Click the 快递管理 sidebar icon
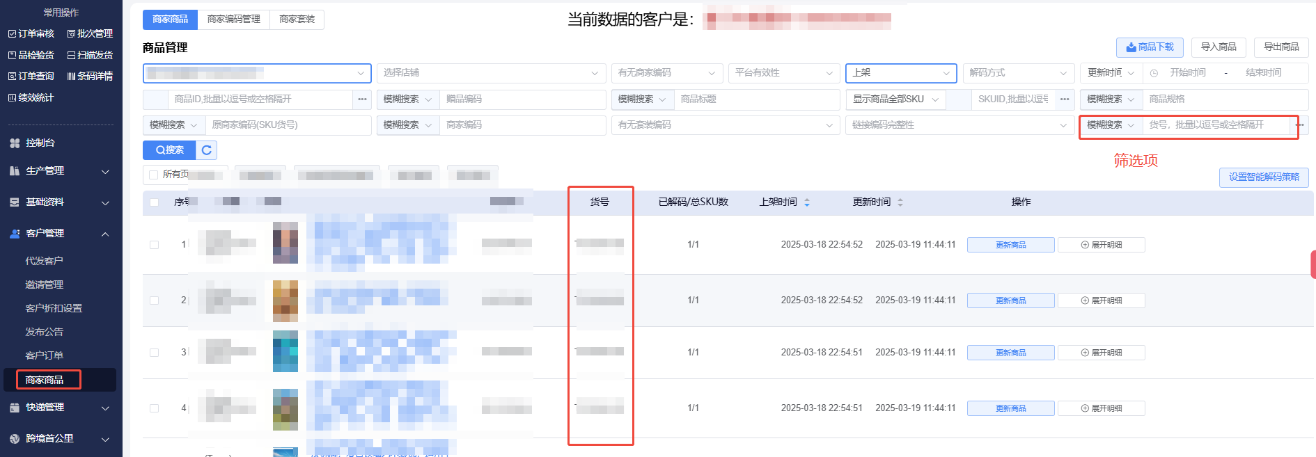 tap(15, 407)
